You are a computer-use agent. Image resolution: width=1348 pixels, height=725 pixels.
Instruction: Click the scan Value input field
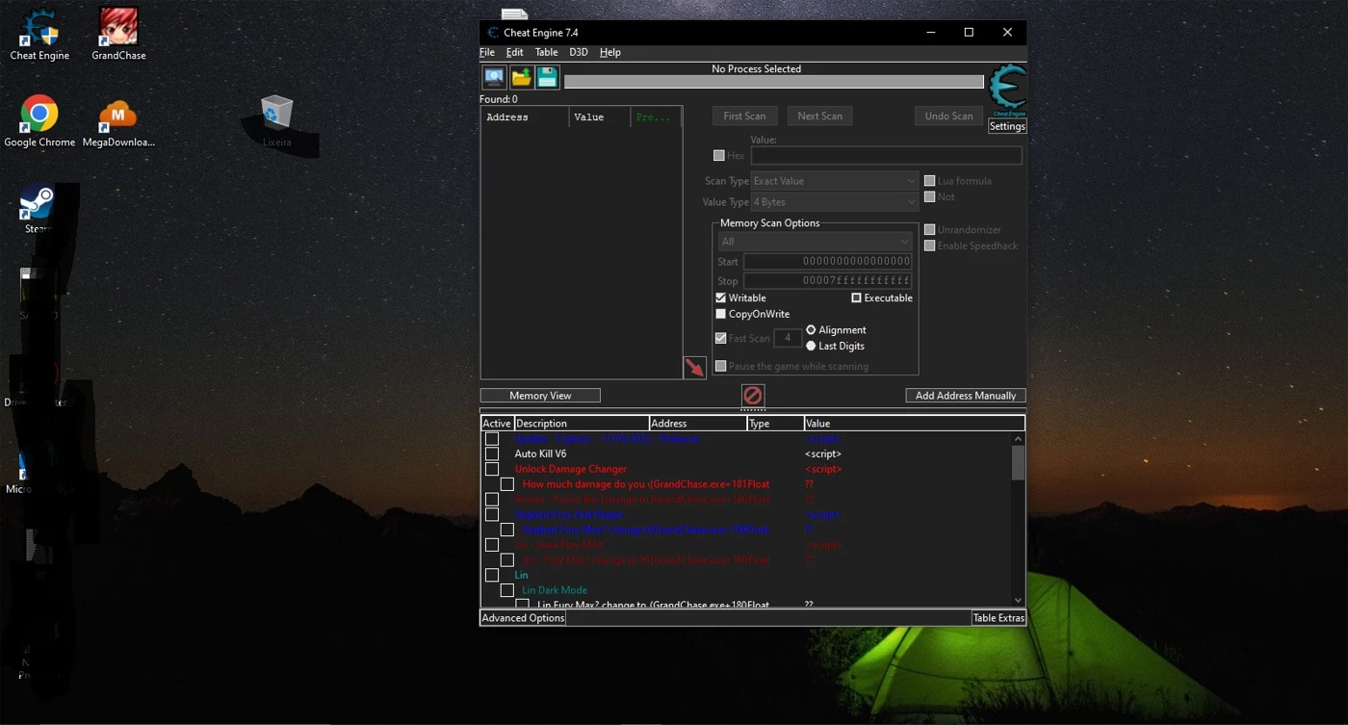click(x=886, y=155)
